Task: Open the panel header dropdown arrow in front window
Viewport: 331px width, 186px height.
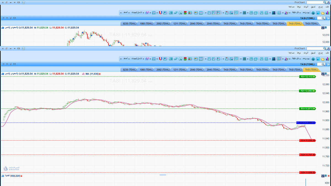Action: (x=7, y=64)
